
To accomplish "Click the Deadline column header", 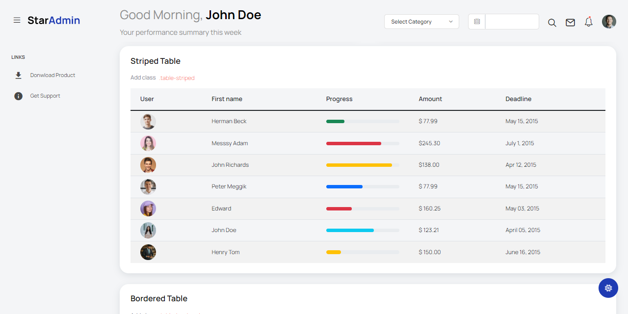I will (x=518, y=99).
